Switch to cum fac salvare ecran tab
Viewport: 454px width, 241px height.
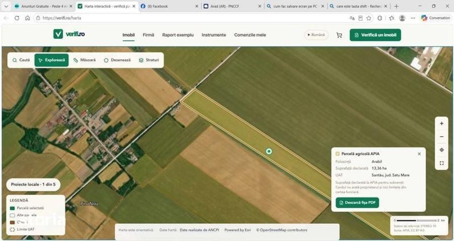[295, 6]
